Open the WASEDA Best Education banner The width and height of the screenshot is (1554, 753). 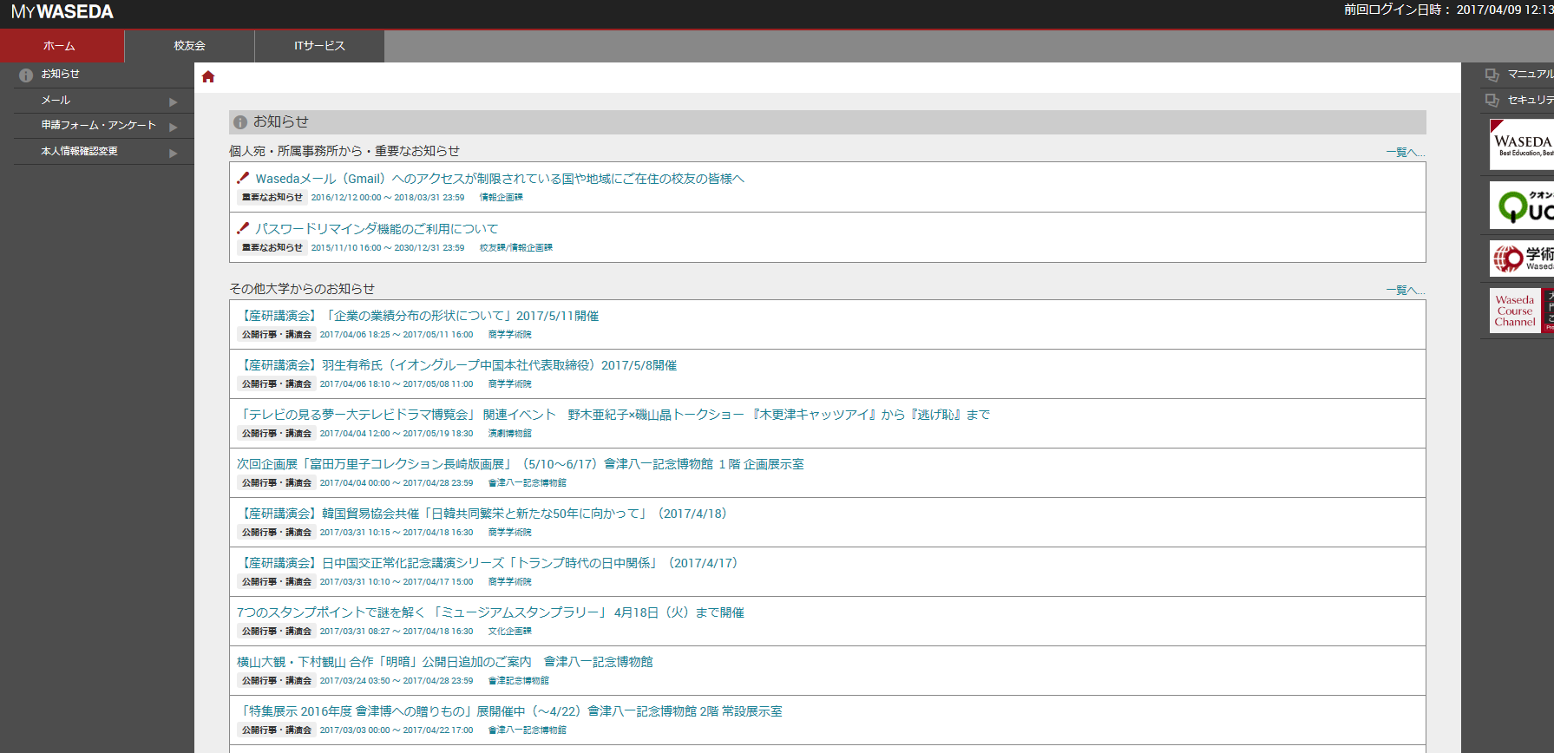(x=1521, y=145)
